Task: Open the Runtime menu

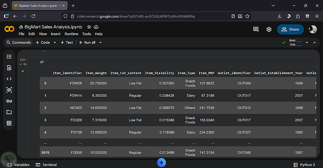Action: 71,34
